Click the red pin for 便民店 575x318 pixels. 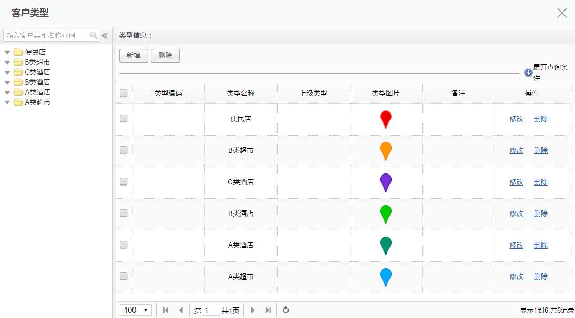[x=386, y=119]
